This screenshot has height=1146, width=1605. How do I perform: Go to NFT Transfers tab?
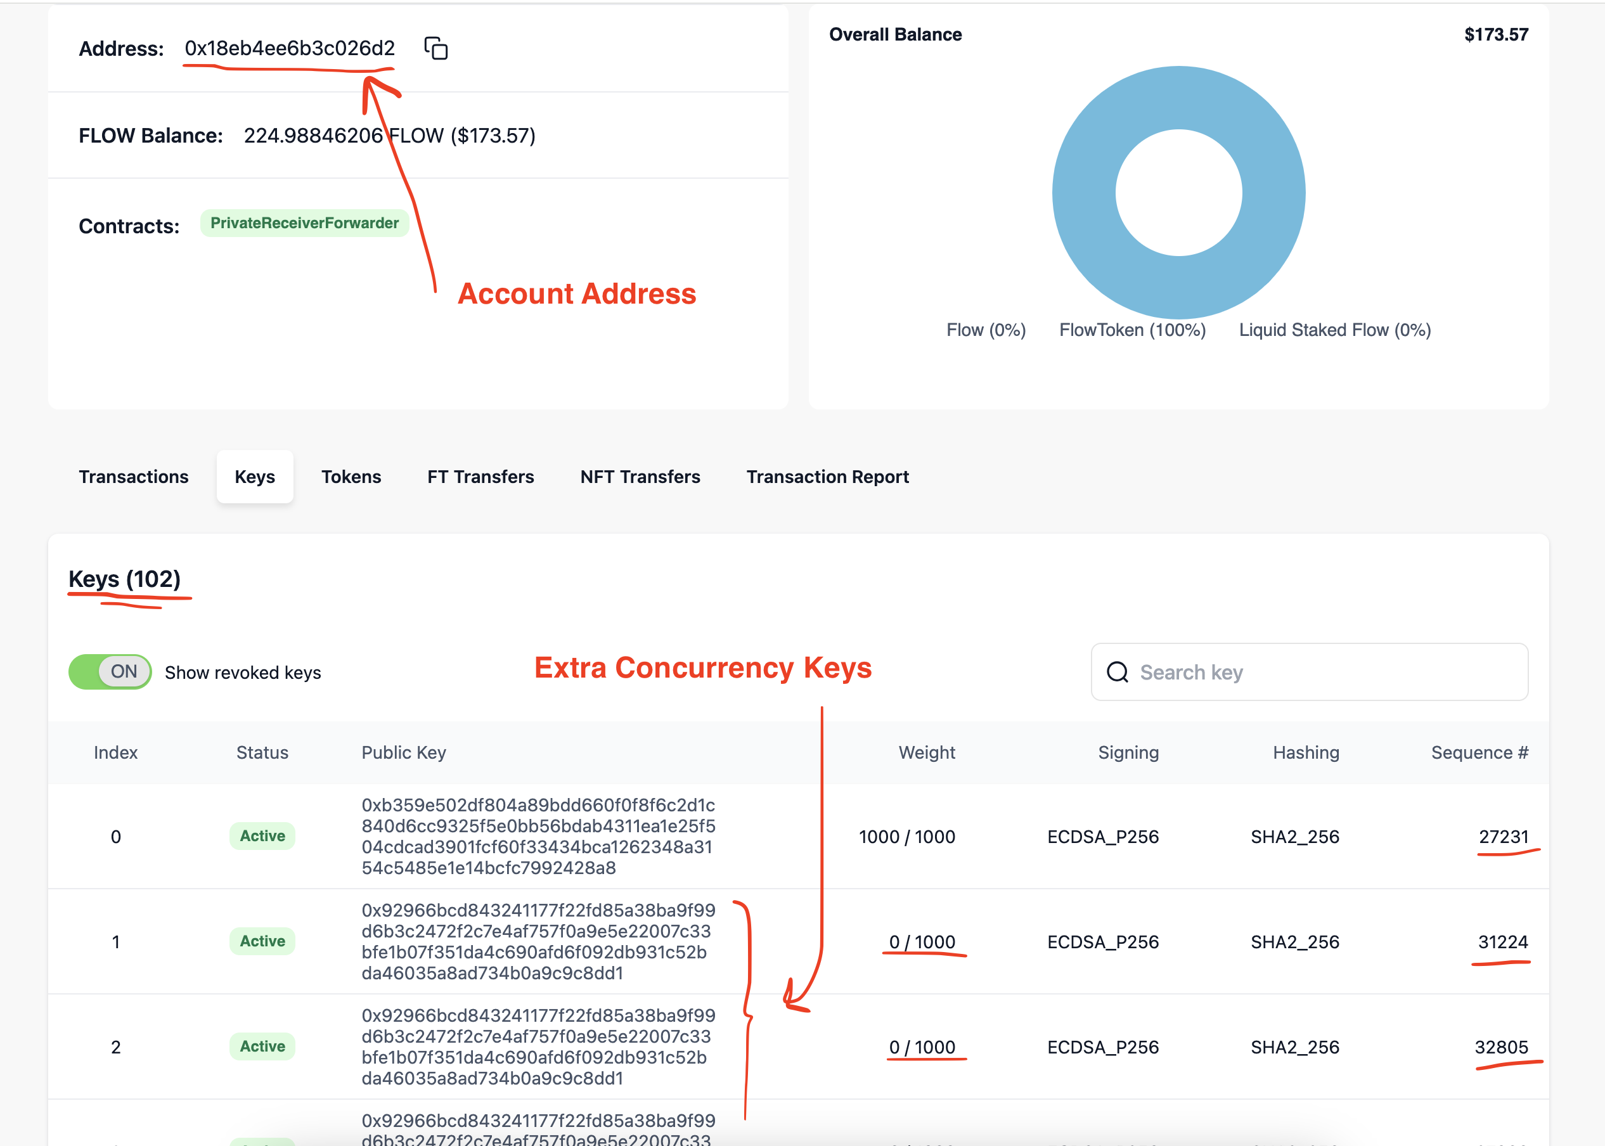[640, 477]
